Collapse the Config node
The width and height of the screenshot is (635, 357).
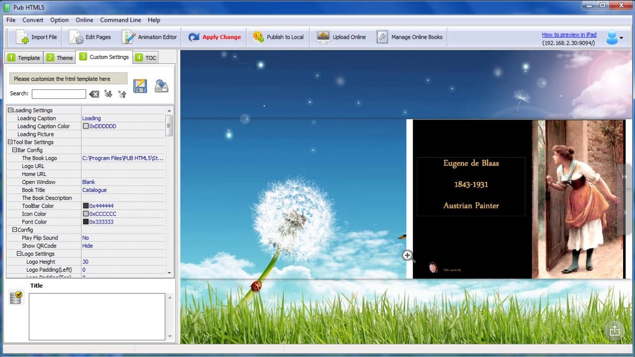point(14,230)
